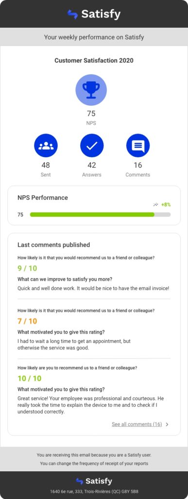Click the 42 Answers count
Viewport: 188px width, 499px height.
[x=92, y=165]
